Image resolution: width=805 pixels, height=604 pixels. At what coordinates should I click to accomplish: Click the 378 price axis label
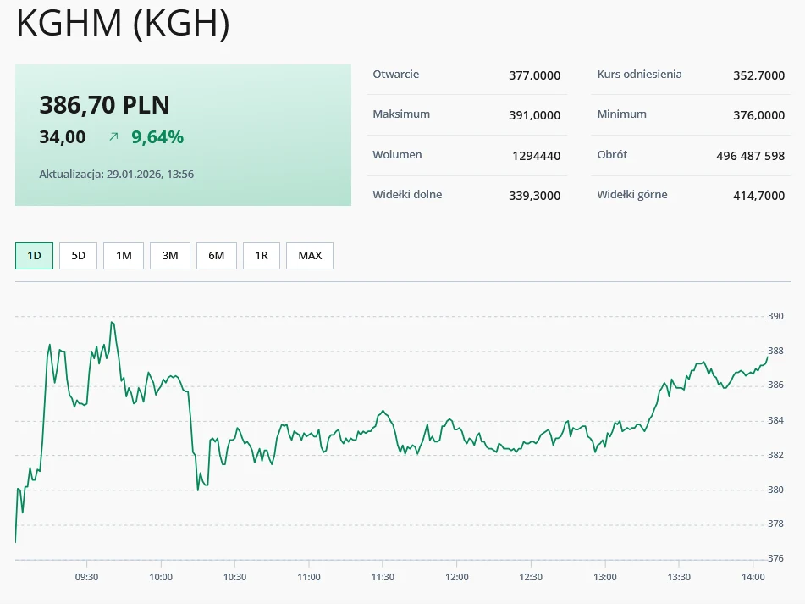(775, 524)
